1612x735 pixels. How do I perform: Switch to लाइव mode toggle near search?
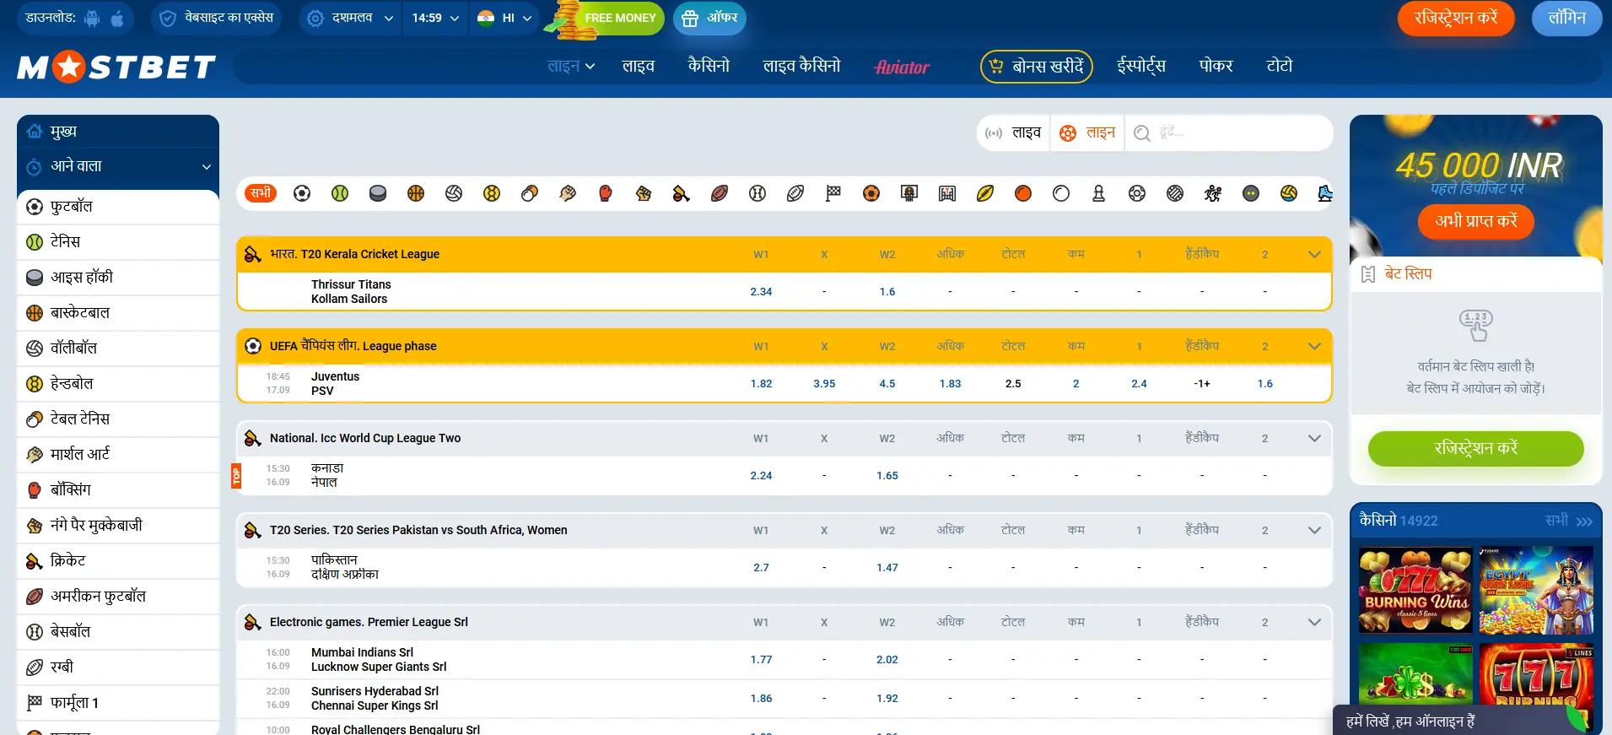[1014, 133]
